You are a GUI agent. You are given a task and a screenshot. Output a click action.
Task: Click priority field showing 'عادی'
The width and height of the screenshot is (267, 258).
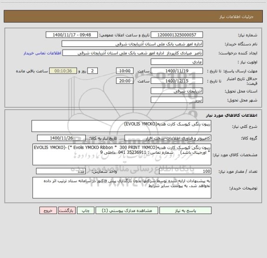[x=177, y=62]
